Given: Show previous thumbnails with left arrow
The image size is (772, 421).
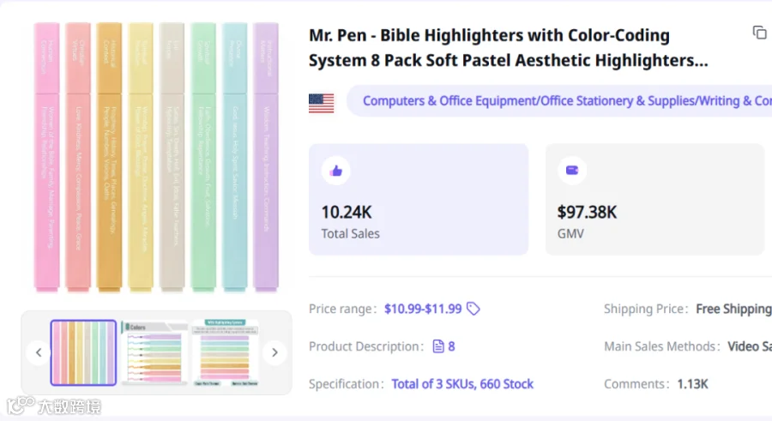Looking at the screenshot, I should coord(39,352).
